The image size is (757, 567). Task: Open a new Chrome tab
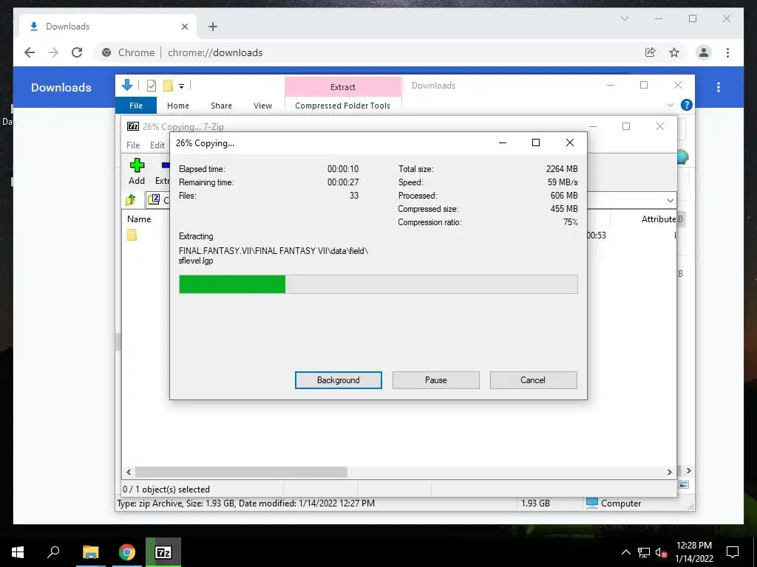(213, 27)
